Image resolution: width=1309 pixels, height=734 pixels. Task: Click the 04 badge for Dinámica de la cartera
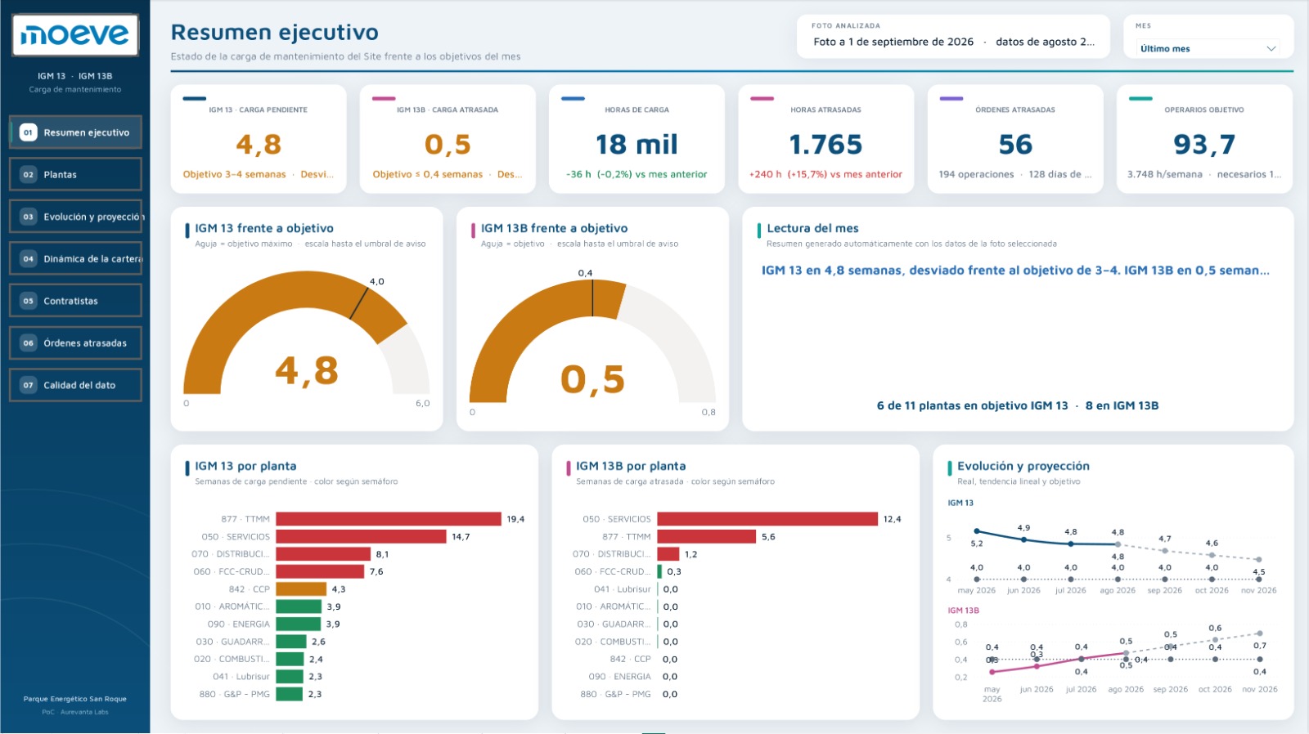[x=28, y=259]
